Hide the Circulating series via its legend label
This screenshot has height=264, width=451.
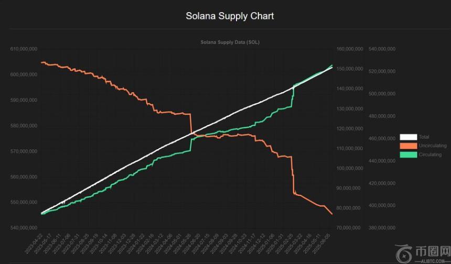click(x=429, y=155)
